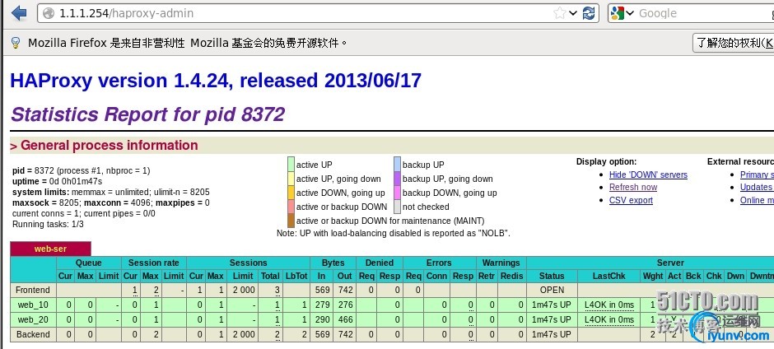Click the Frontend row label
The height and width of the screenshot is (349, 774).
(33, 290)
